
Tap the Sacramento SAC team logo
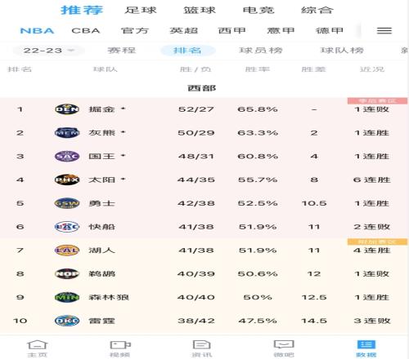67,157
